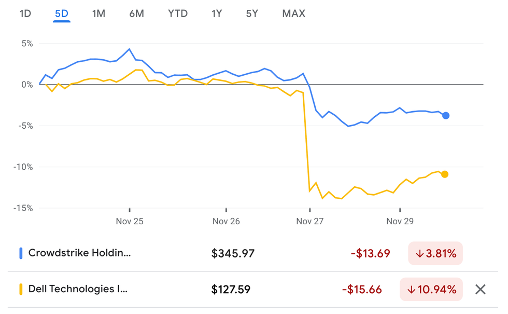Open Crowdstrike Holdings stock link
Viewport: 508px width, 314px height.
point(80,253)
